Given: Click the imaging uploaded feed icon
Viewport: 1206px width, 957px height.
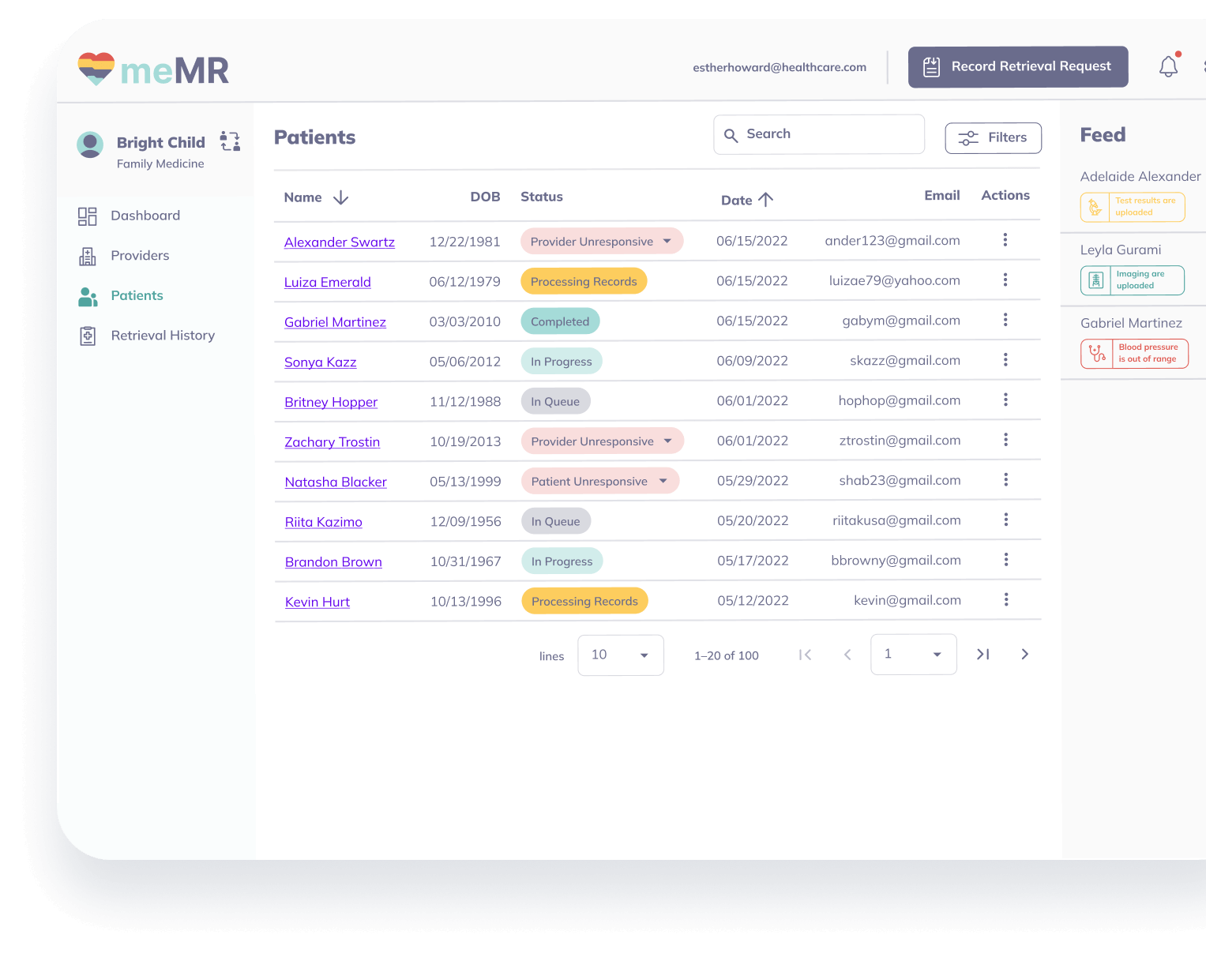Looking at the screenshot, I should (x=1095, y=280).
